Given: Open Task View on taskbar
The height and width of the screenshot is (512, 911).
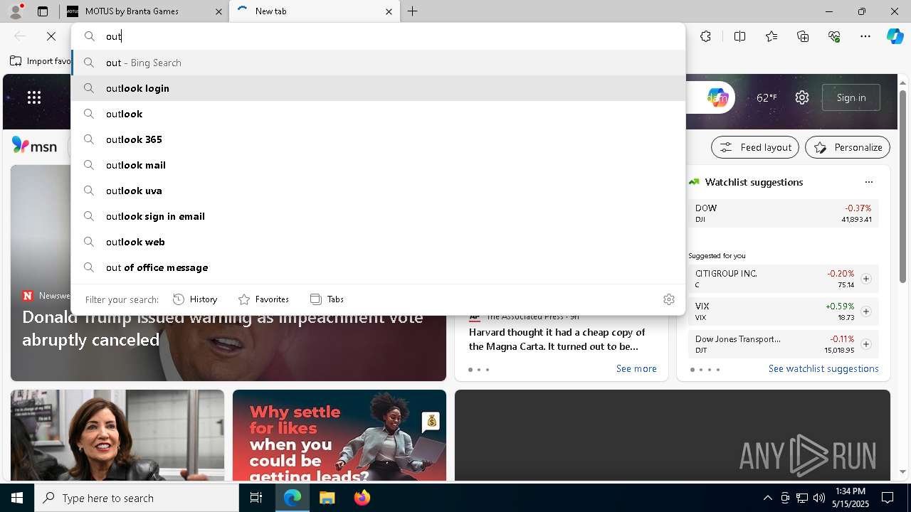Looking at the screenshot, I should (256, 498).
